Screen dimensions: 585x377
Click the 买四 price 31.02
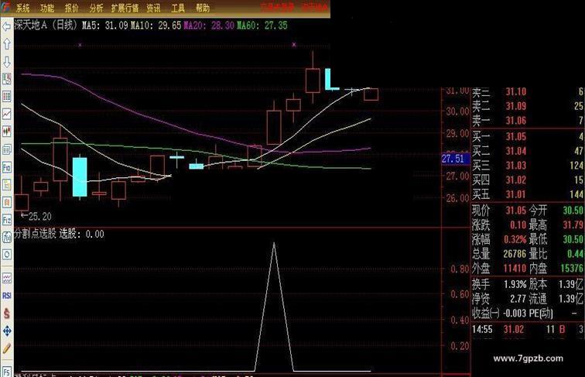516,180
